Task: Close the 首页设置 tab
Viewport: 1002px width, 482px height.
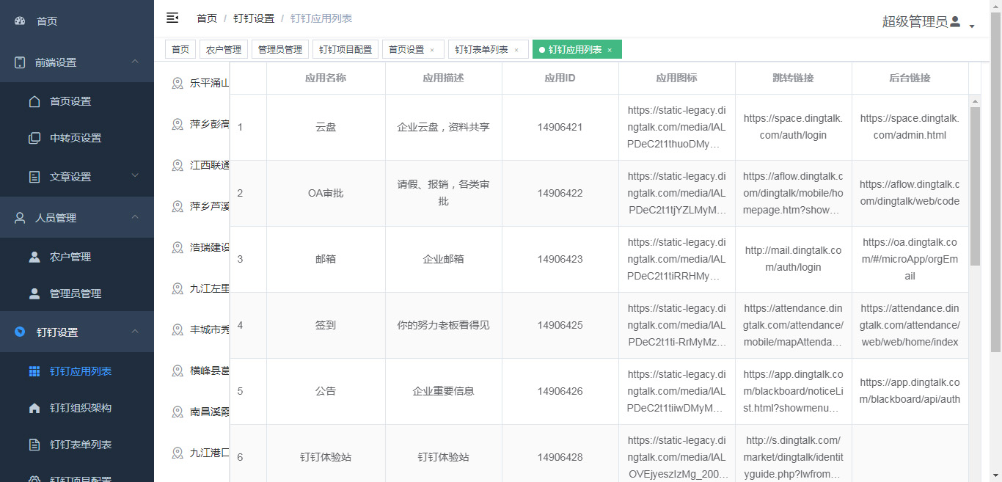Action: (x=432, y=50)
